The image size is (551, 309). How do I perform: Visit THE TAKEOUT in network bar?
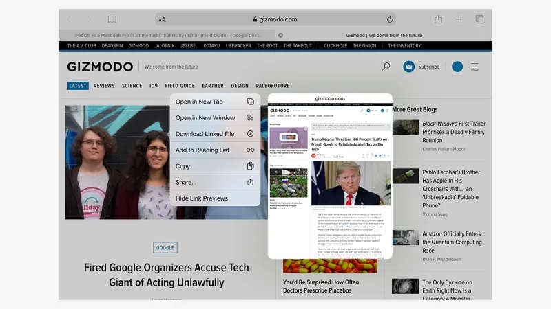pyautogui.click(x=298, y=46)
